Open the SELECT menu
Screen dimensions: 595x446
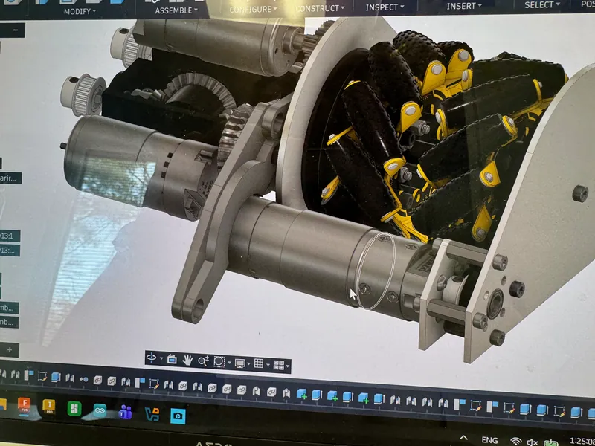(x=542, y=5)
